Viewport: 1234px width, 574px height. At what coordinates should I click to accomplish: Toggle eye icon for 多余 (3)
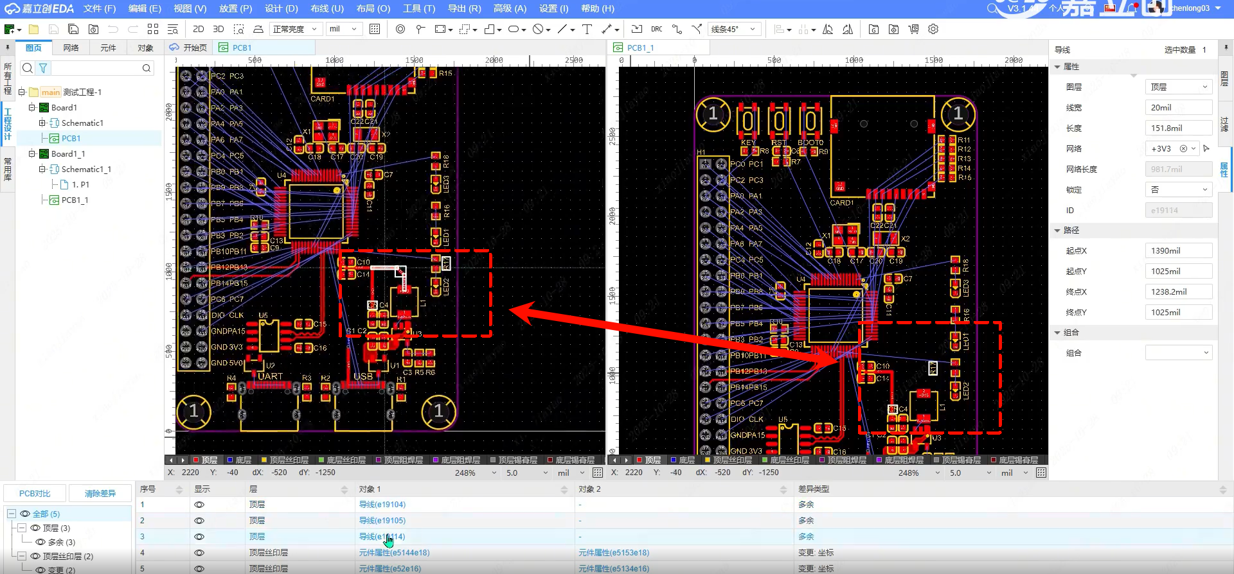point(40,542)
